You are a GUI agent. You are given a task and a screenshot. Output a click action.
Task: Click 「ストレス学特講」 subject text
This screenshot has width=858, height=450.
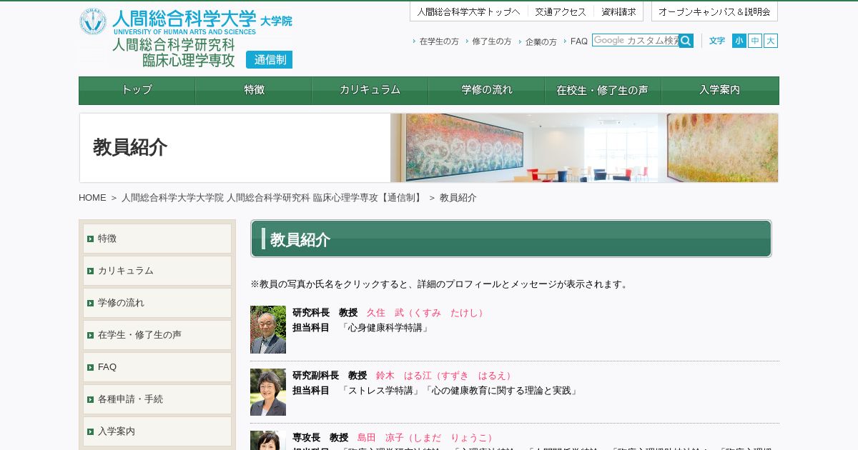pyautogui.click(x=380, y=391)
